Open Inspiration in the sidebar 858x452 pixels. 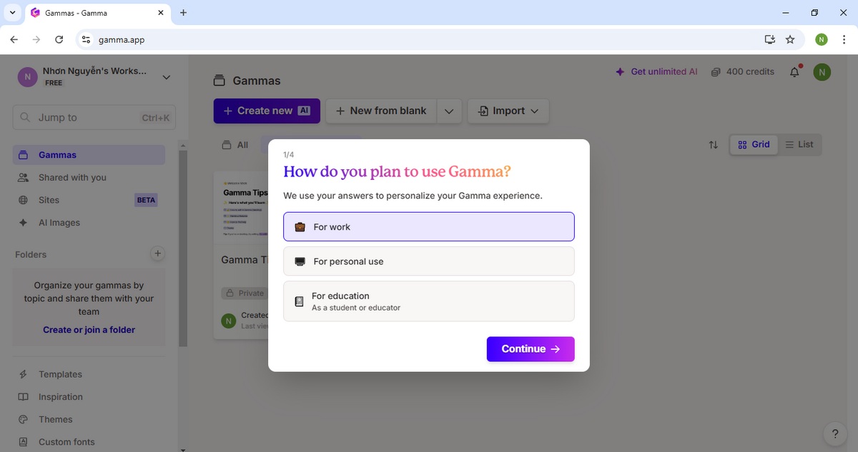pyautogui.click(x=89, y=397)
